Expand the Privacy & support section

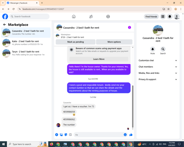click(x=158, y=79)
